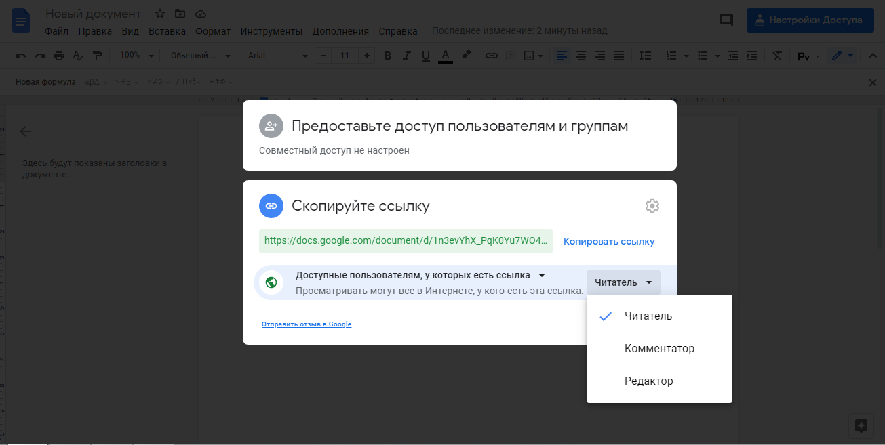Click the gear settings icon in link panel

click(x=652, y=206)
